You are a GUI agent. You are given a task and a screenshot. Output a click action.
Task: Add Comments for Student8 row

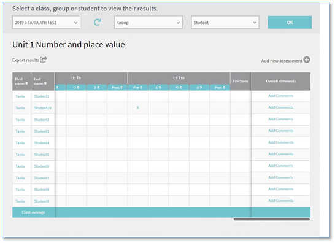(x=281, y=189)
